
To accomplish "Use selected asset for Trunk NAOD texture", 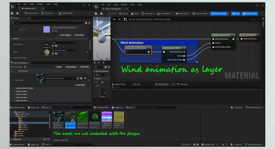I will pos(53,31).
